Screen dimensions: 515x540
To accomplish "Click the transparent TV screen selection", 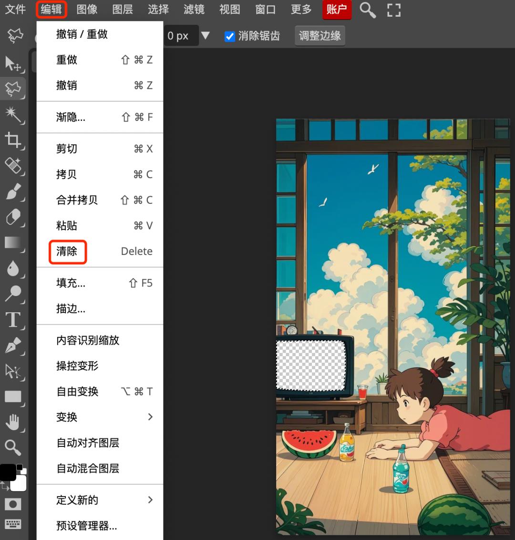I will [x=311, y=365].
